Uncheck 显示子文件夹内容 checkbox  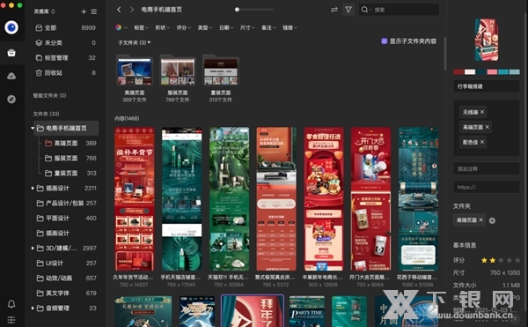(x=385, y=41)
